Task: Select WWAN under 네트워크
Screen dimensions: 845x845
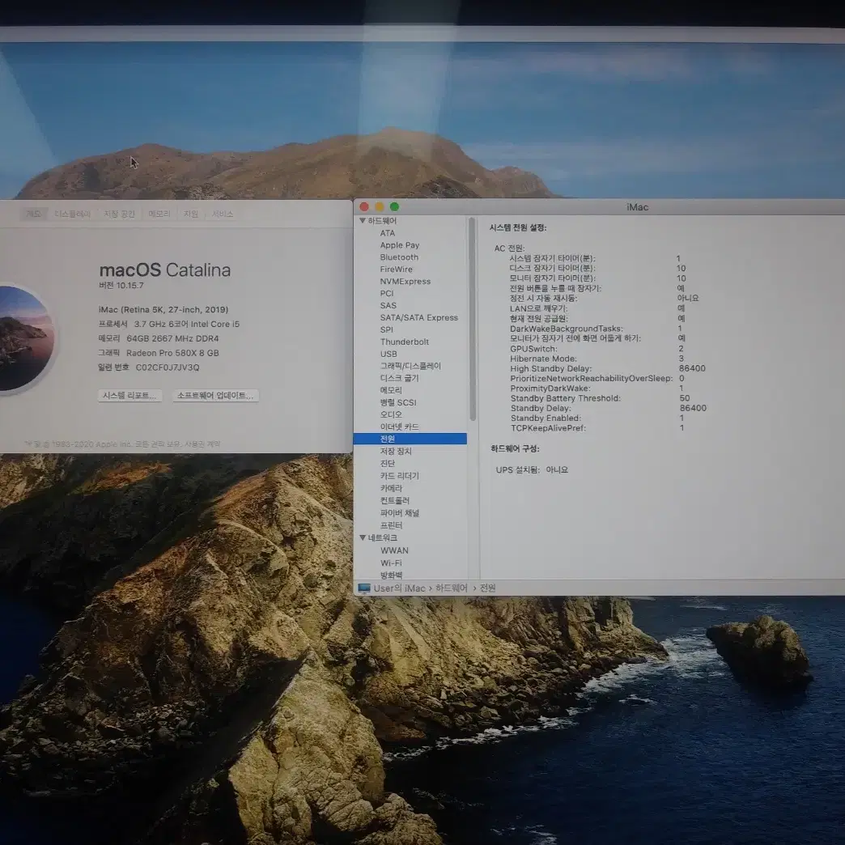Action: [394, 550]
